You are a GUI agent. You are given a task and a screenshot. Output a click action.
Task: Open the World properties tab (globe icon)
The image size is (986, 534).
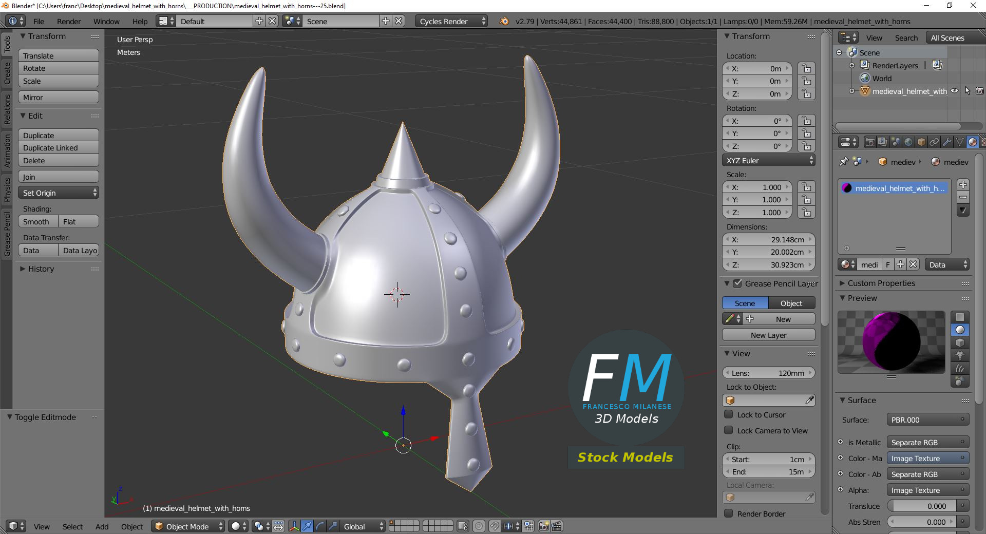click(908, 142)
